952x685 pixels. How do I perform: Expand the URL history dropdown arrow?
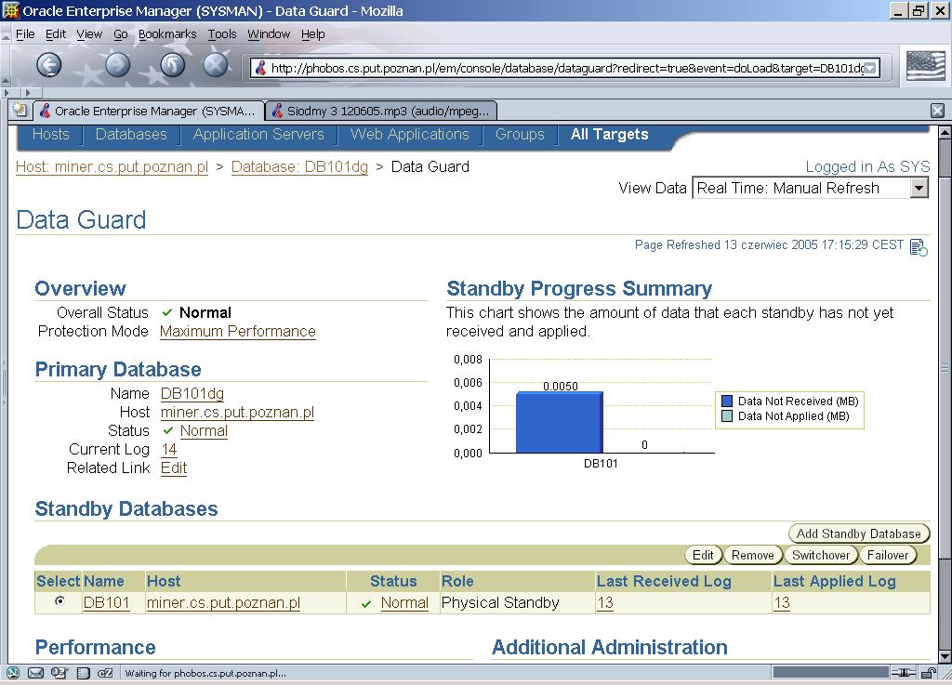(x=870, y=68)
